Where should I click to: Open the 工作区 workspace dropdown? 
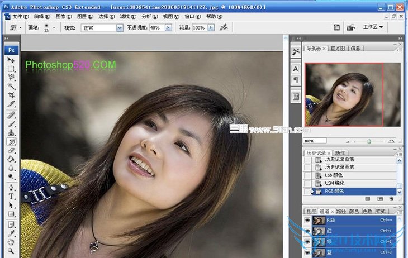(x=373, y=27)
